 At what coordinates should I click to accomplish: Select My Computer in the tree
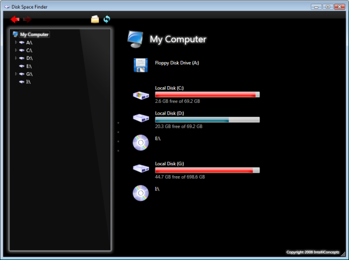point(34,34)
